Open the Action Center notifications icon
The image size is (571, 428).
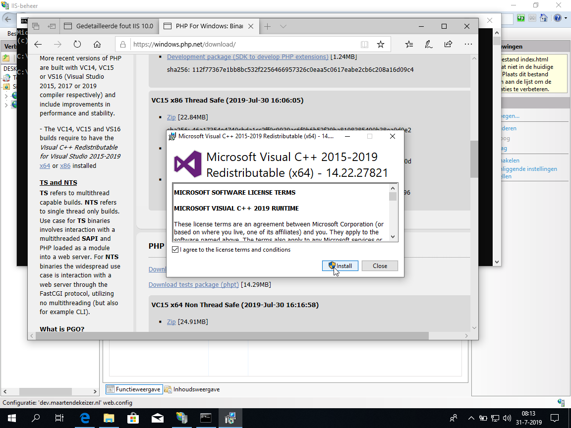click(x=555, y=418)
